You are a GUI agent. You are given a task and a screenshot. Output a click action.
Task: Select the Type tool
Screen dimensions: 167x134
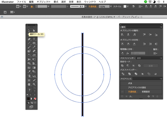[x=34, y=39]
